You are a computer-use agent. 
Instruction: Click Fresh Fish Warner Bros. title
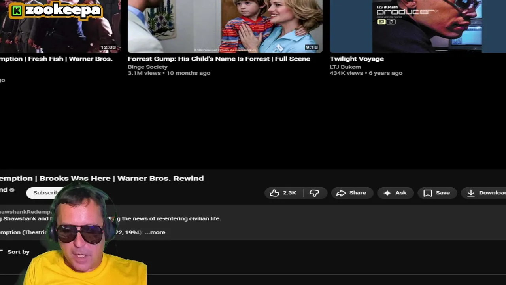click(x=56, y=59)
